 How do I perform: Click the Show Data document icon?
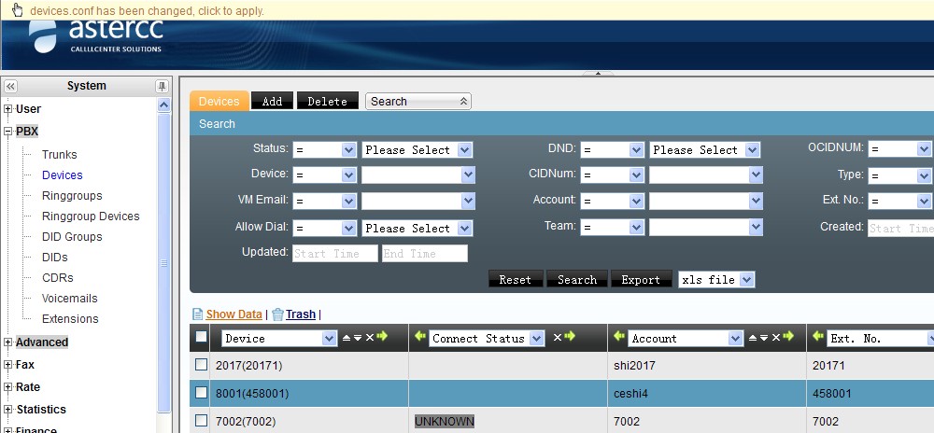tap(197, 314)
